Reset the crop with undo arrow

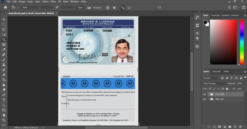pos(159,7)
